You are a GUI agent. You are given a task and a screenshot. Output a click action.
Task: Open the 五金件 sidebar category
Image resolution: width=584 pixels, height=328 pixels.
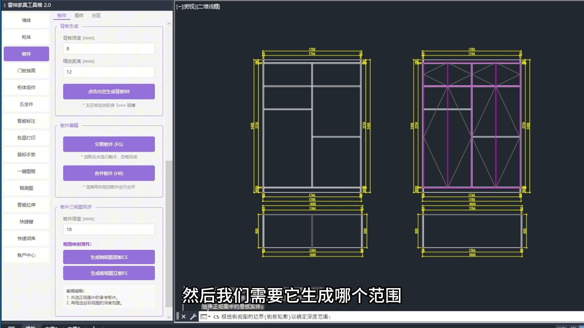(x=26, y=104)
